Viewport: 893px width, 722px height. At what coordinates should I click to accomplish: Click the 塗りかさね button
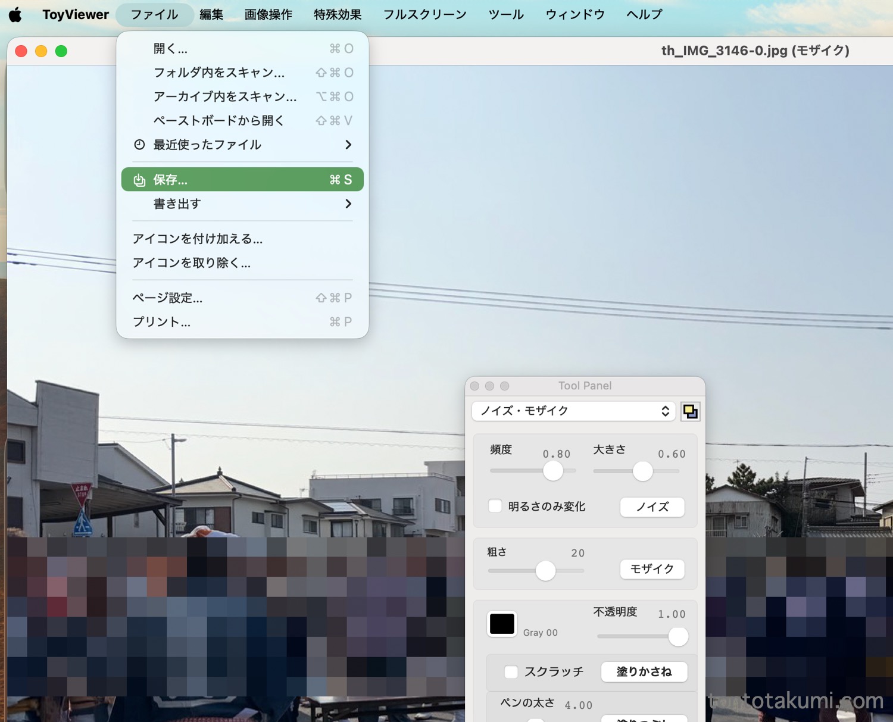[644, 672]
